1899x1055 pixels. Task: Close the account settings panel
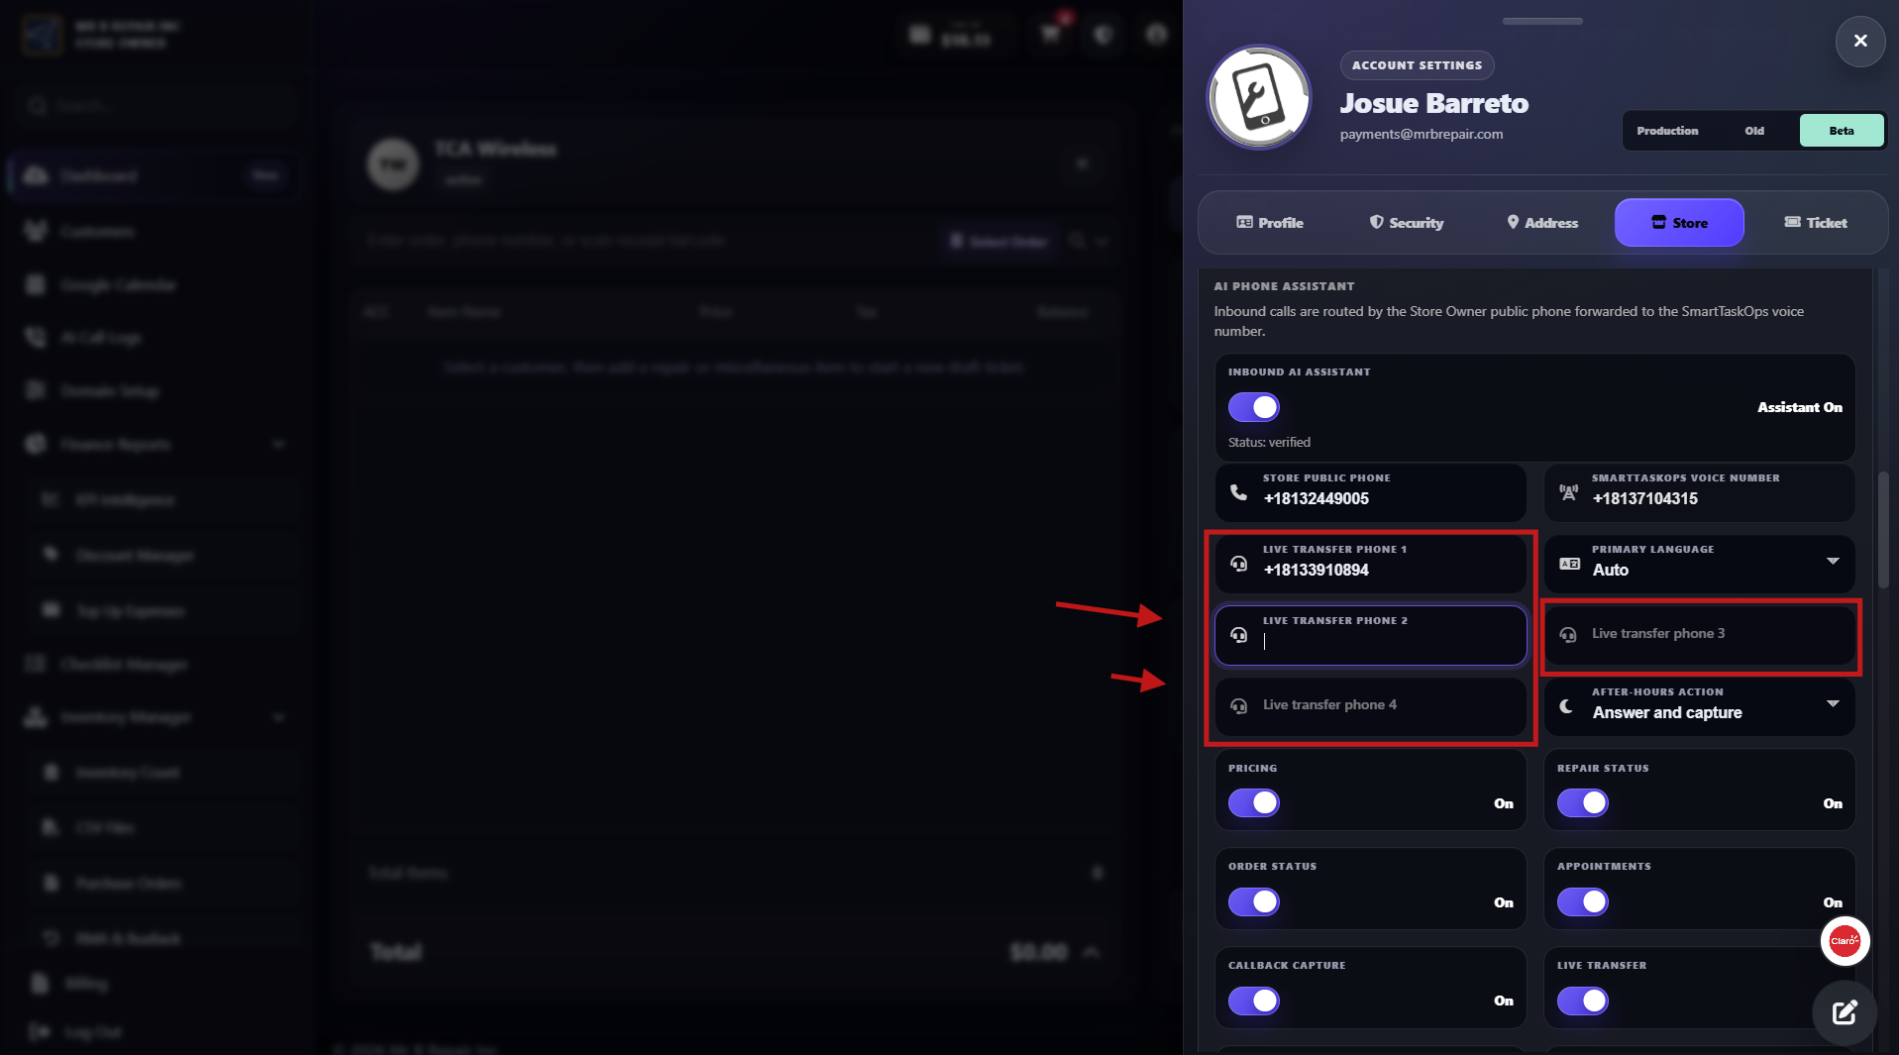pyautogui.click(x=1859, y=41)
